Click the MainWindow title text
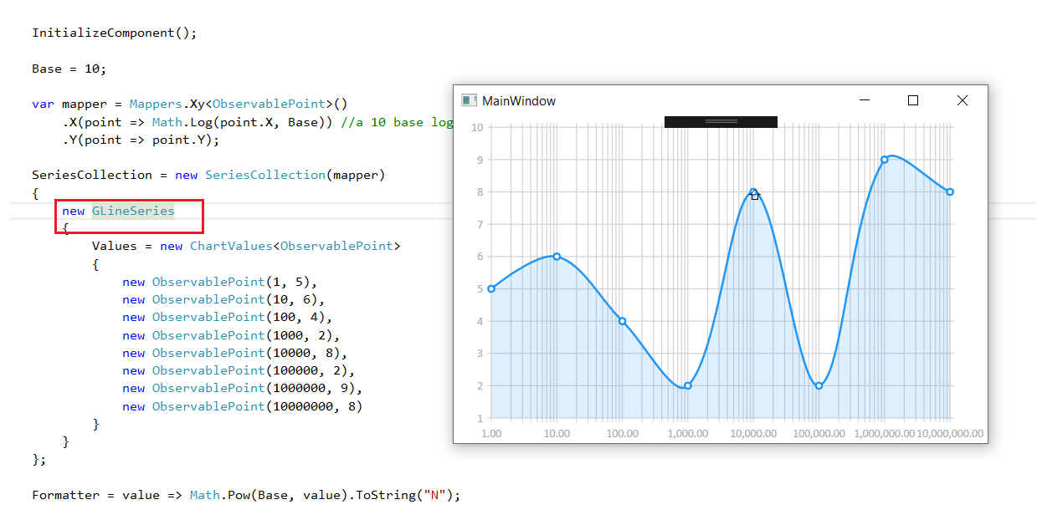Viewport: 1037px width, 525px height. 520,100
